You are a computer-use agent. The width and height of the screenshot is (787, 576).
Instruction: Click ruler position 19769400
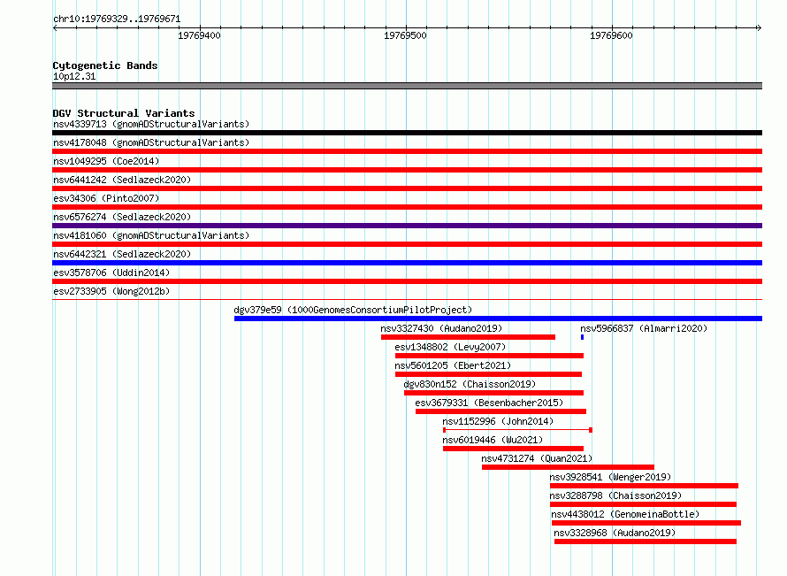pyautogui.click(x=199, y=35)
